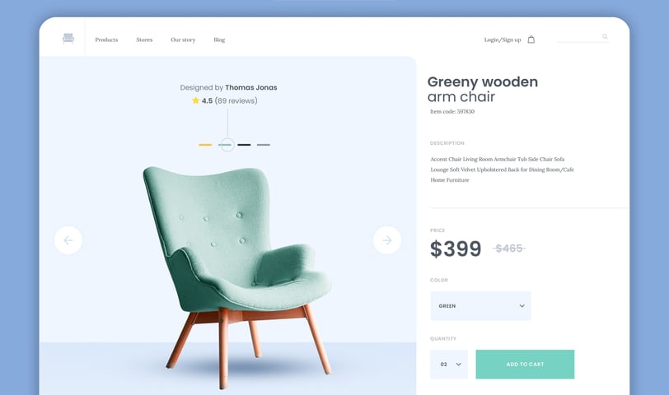Click the armchair logo icon
Viewport: 669px width, 395px height.
point(68,39)
